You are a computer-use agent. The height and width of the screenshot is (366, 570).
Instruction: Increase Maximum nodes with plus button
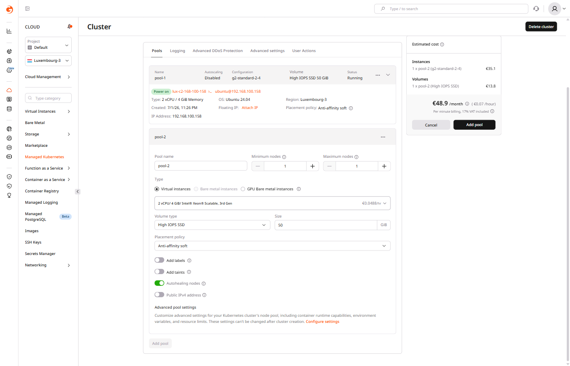384,166
